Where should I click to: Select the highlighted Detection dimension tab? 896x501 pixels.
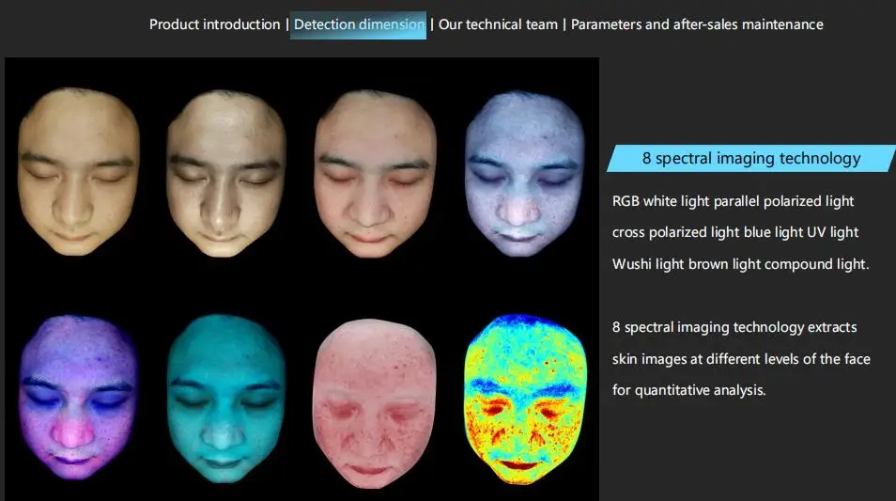click(x=358, y=24)
